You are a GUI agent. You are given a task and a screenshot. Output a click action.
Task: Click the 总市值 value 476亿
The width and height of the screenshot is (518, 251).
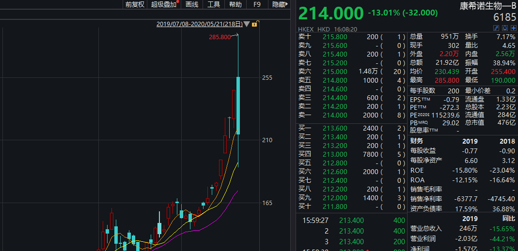[x=507, y=123]
